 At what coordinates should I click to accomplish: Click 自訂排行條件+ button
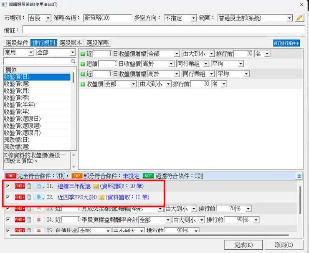(286, 43)
